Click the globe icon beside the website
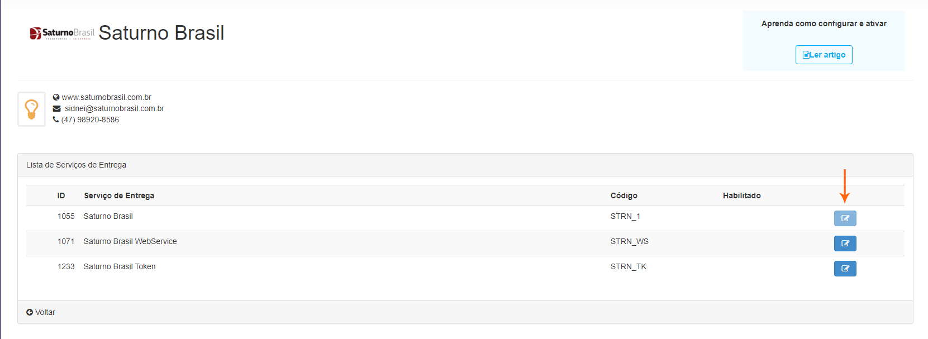The height and width of the screenshot is (339, 928). tap(56, 97)
